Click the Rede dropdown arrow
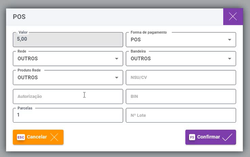The height and width of the screenshot is (157, 250). click(117, 59)
